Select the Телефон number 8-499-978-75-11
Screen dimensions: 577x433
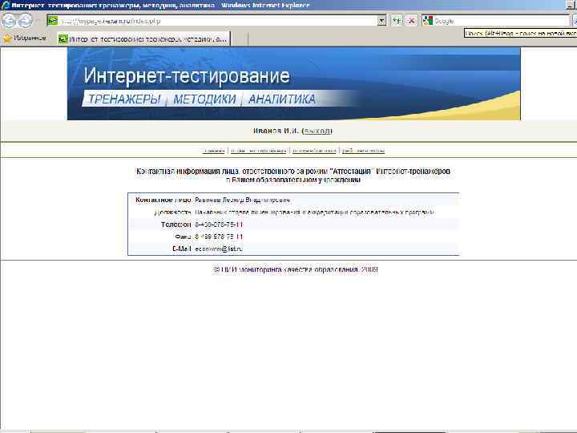pyautogui.click(x=219, y=225)
